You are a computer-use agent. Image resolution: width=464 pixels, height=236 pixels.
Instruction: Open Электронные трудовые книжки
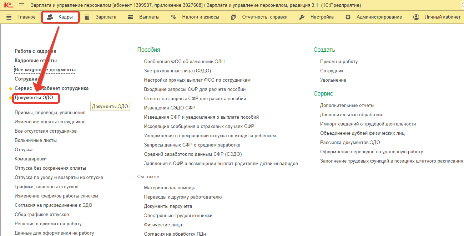point(178,216)
